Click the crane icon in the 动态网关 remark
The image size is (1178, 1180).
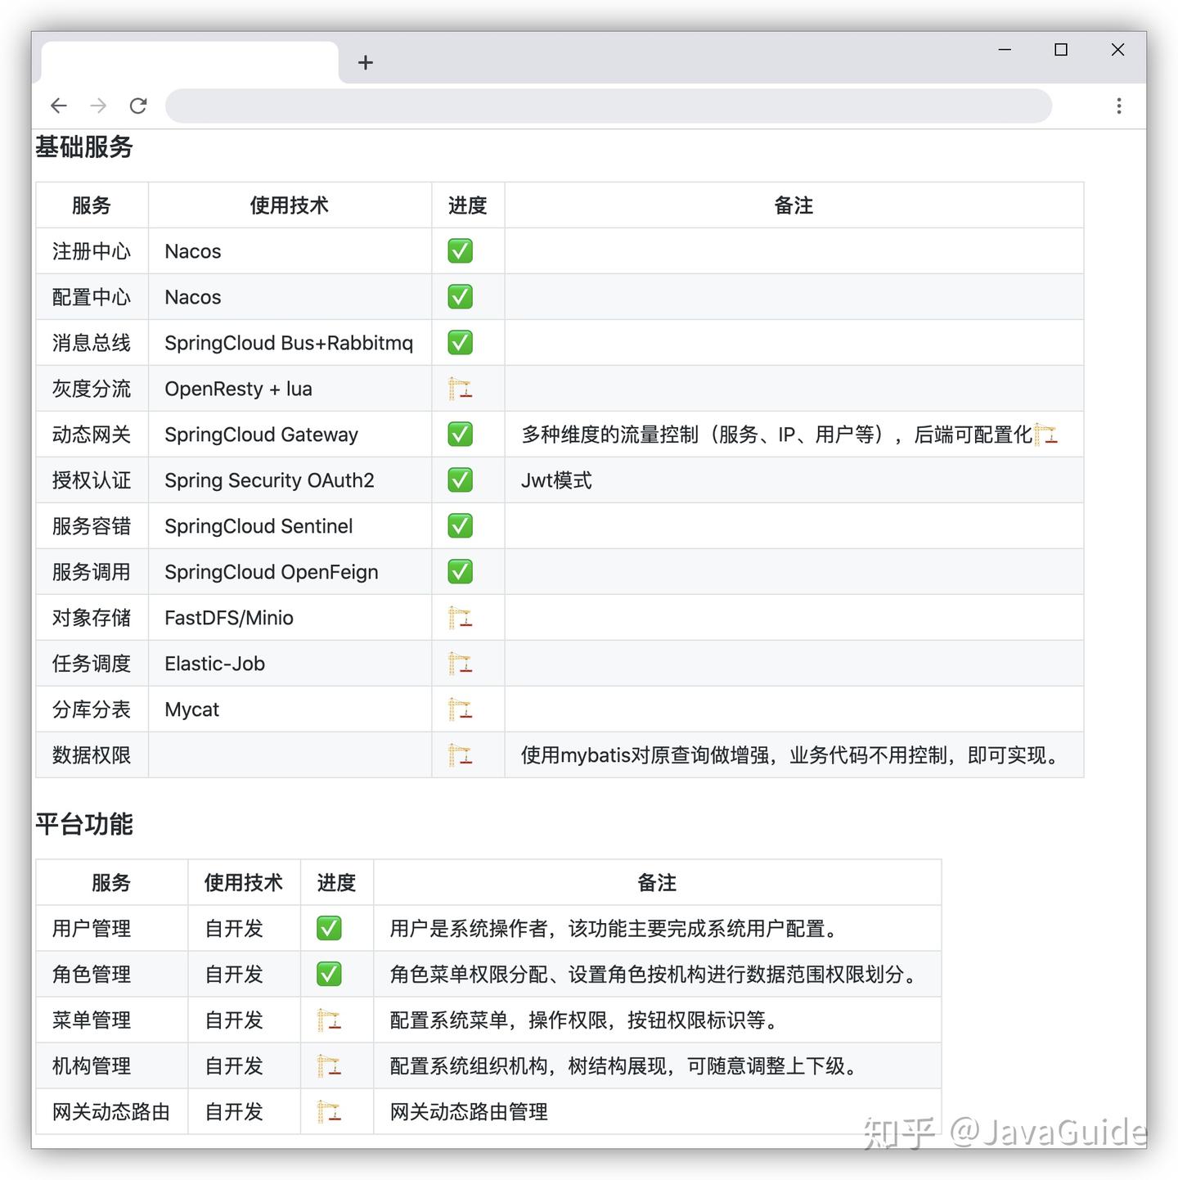pyautogui.click(x=1046, y=435)
